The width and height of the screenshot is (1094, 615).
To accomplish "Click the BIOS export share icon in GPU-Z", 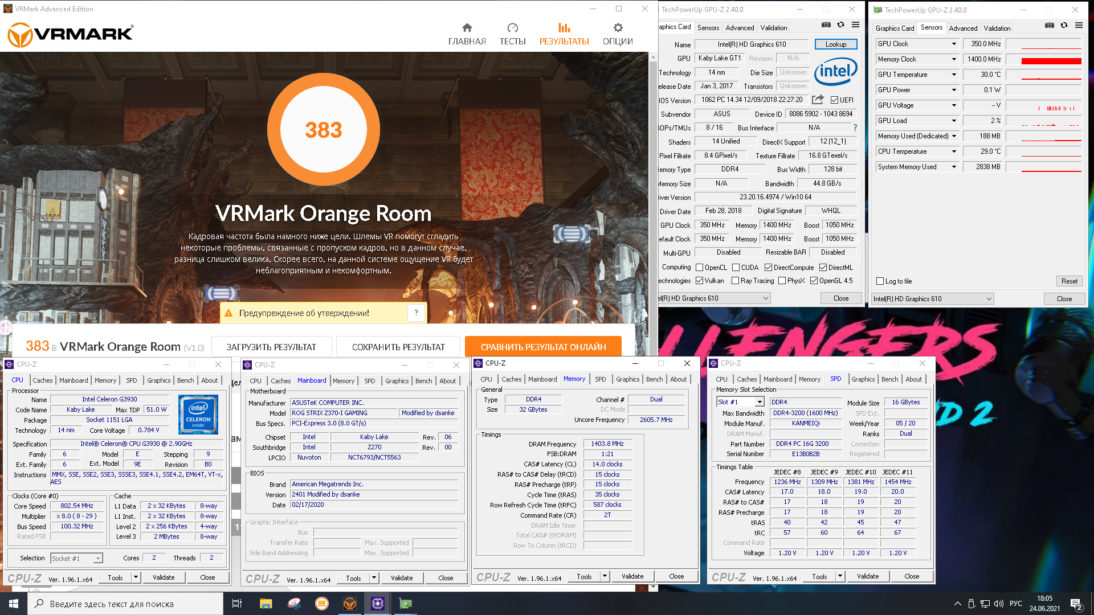I will point(818,100).
